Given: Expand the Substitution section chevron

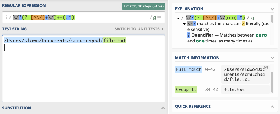Looking at the screenshot, I should tap(163, 108).
